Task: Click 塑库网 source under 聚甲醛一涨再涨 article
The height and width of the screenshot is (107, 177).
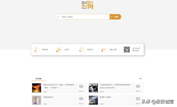Action: [102, 104]
